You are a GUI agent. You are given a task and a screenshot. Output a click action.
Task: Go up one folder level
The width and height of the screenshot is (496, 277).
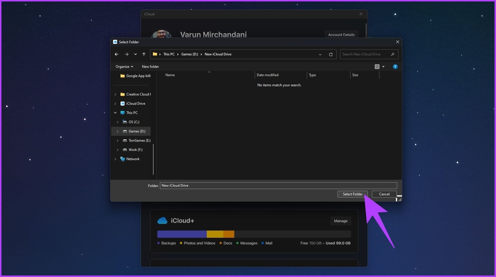coord(144,54)
